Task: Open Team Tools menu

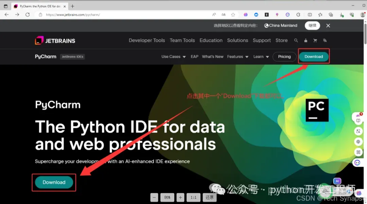Action: coord(182,40)
